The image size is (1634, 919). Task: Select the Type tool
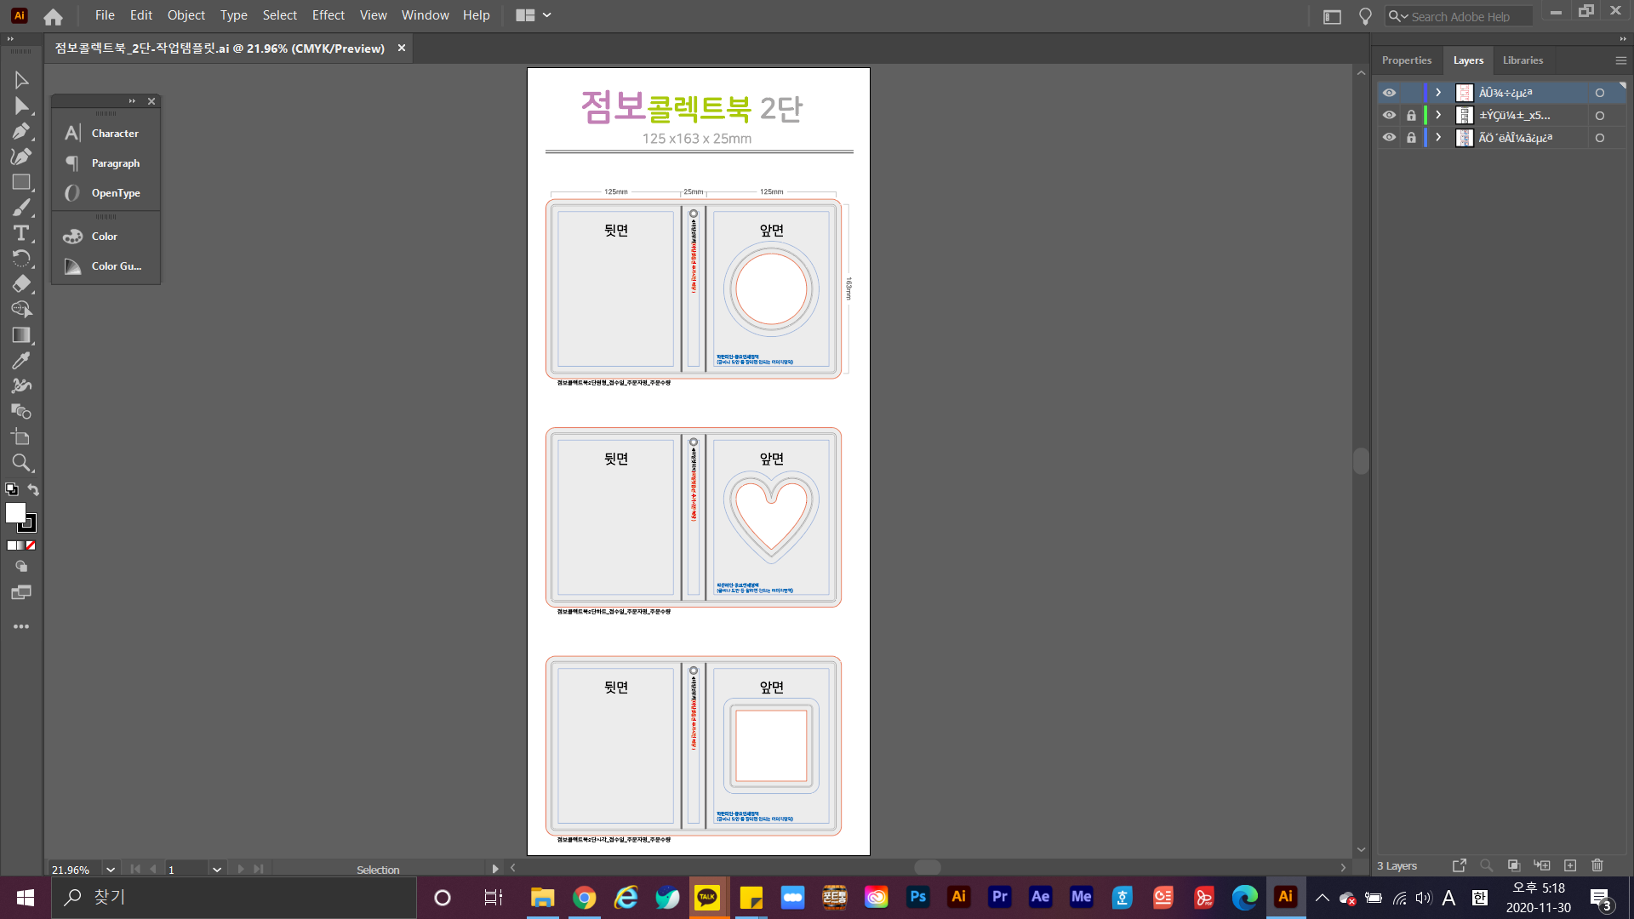[21, 233]
